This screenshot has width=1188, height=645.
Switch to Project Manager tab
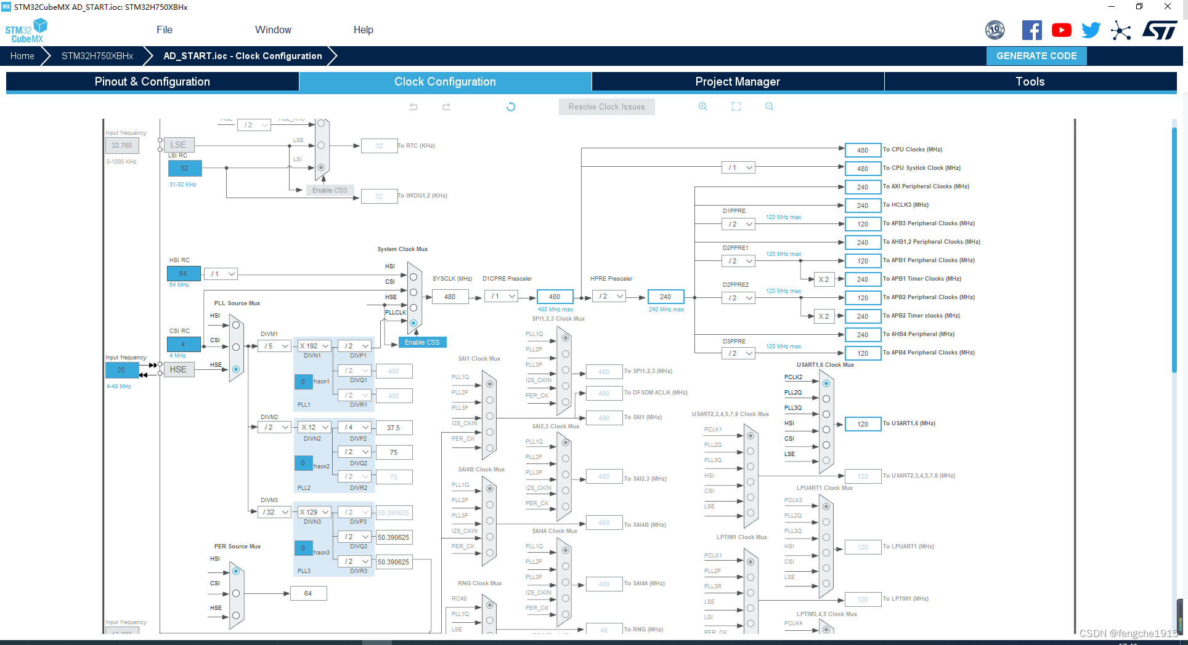pos(738,82)
